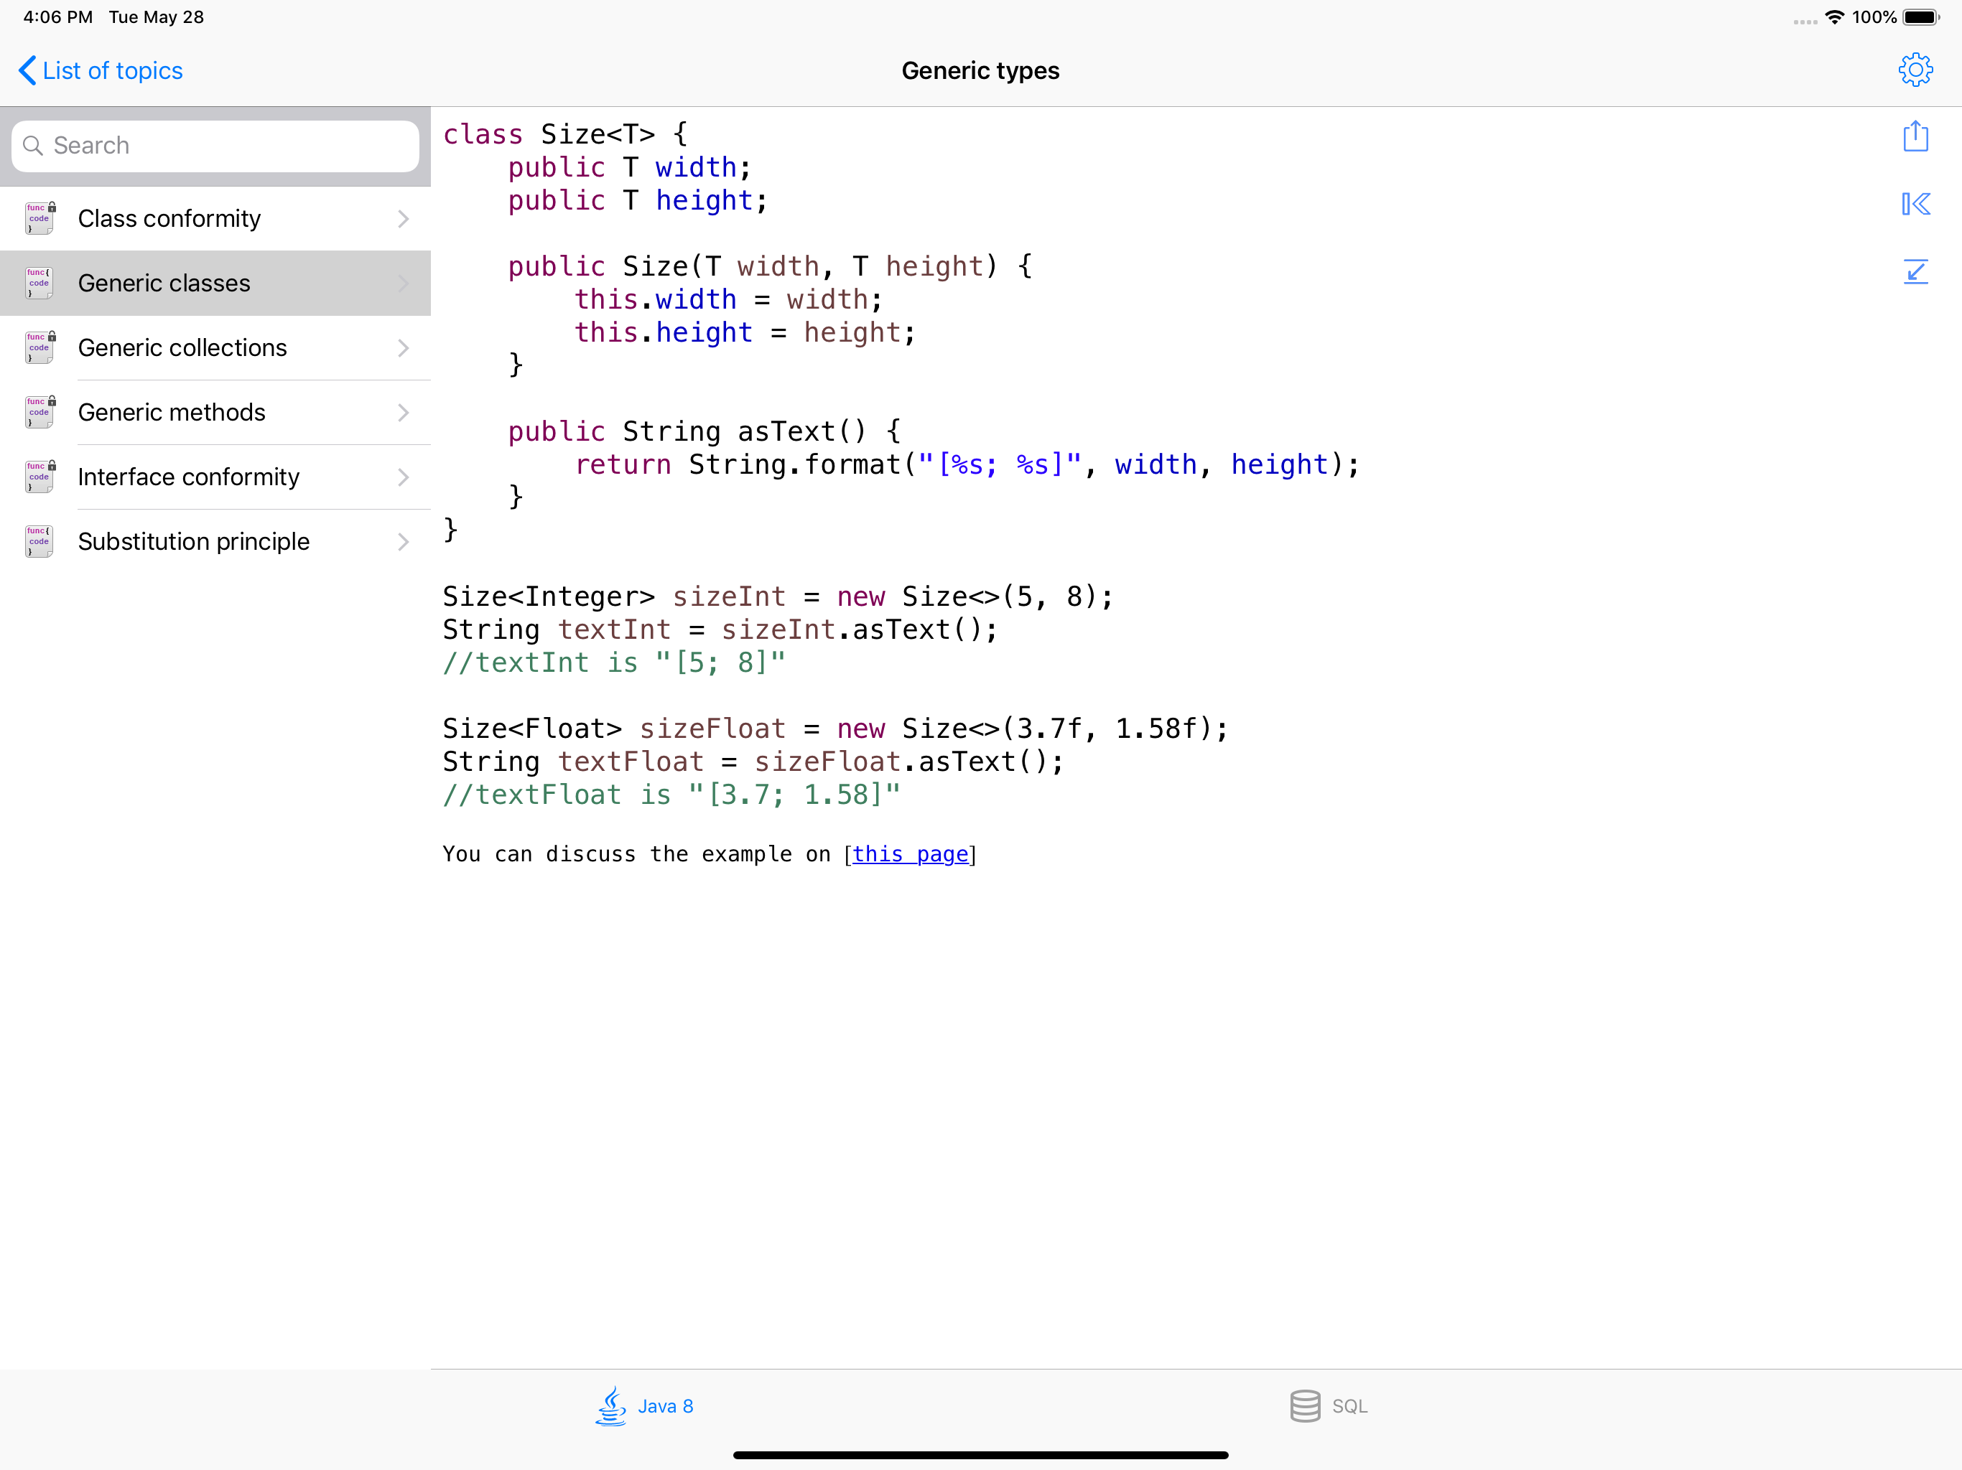Image resolution: width=1962 pixels, height=1470 pixels.
Task: Switch to SQL examples
Action: click(1329, 1406)
